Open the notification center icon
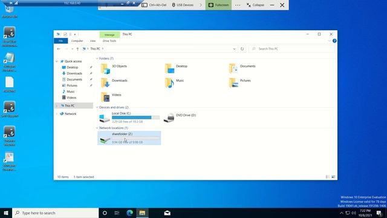Screen dimensions: 387x218 pos(379,213)
